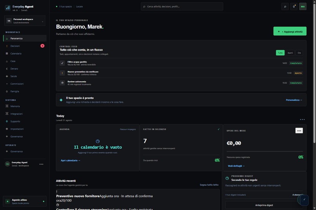
Task: Open the MA user avatar menu
Action: [x=303, y=7]
